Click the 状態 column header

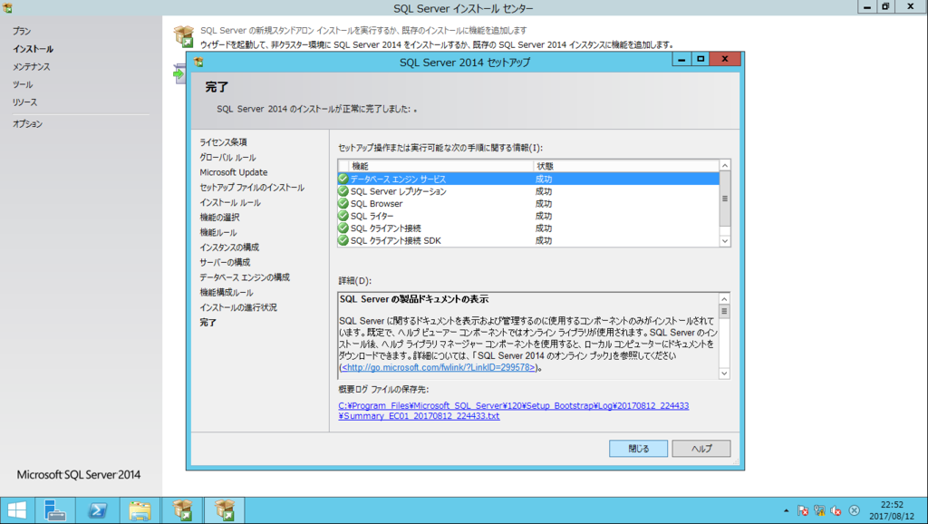pyautogui.click(x=626, y=166)
